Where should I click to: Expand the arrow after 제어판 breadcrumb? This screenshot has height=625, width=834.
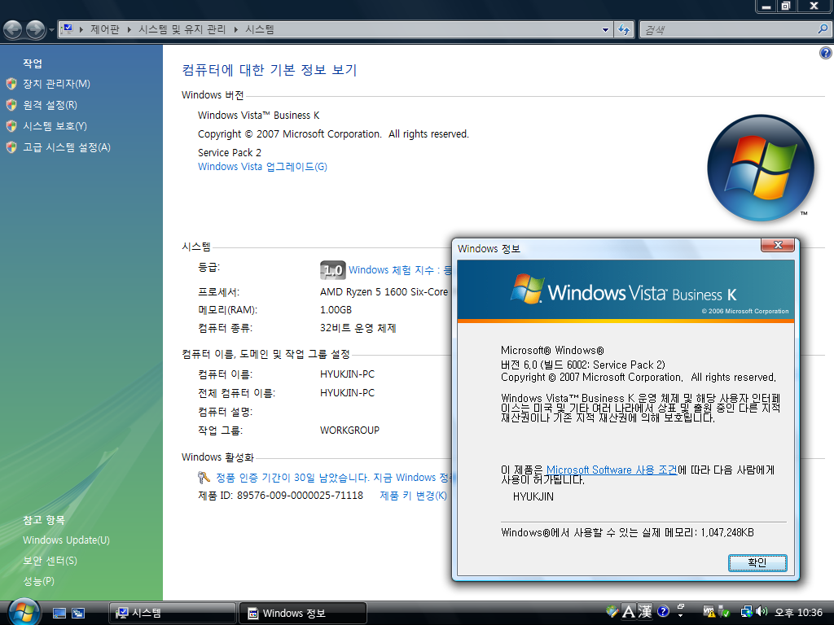click(x=129, y=29)
